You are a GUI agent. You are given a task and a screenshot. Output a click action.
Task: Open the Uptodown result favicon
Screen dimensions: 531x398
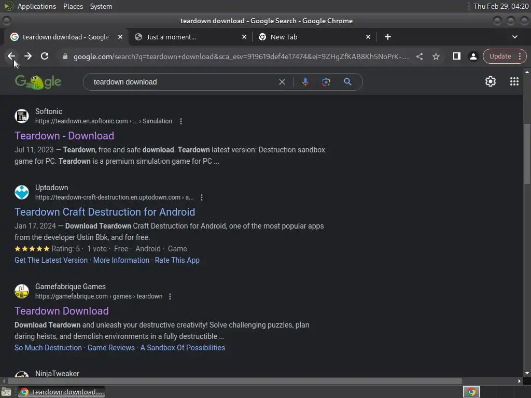pyautogui.click(x=22, y=192)
